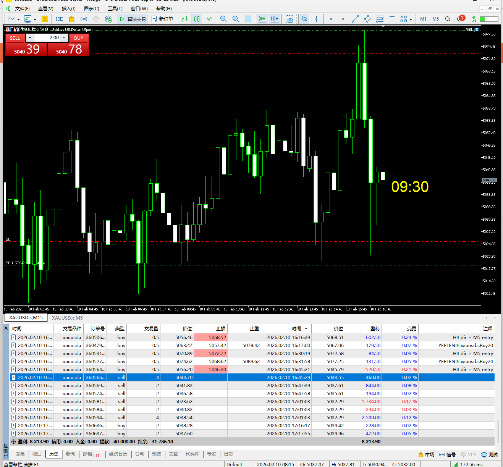
Task: Open the chat notifications icon with badge
Action: coord(461,18)
